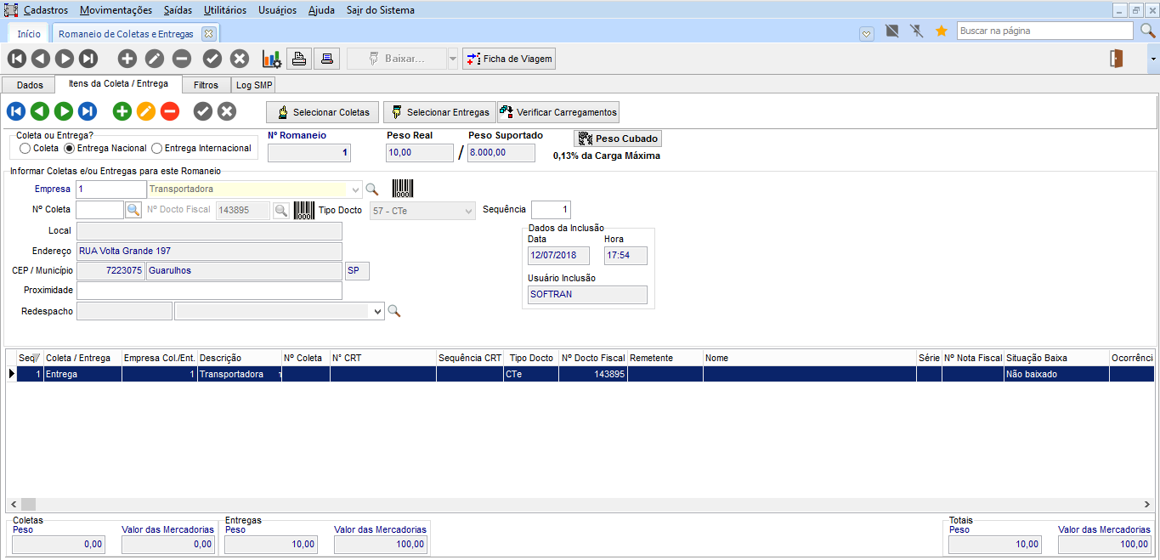Click Peso Cubado button
Viewport: 1160px width, 560px height.
click(x=618, y=139)
